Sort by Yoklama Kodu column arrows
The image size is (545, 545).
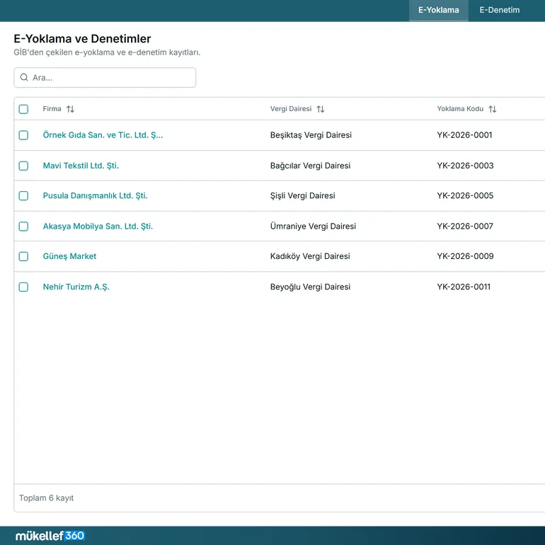pyautogui.click(x=492, y=109)
